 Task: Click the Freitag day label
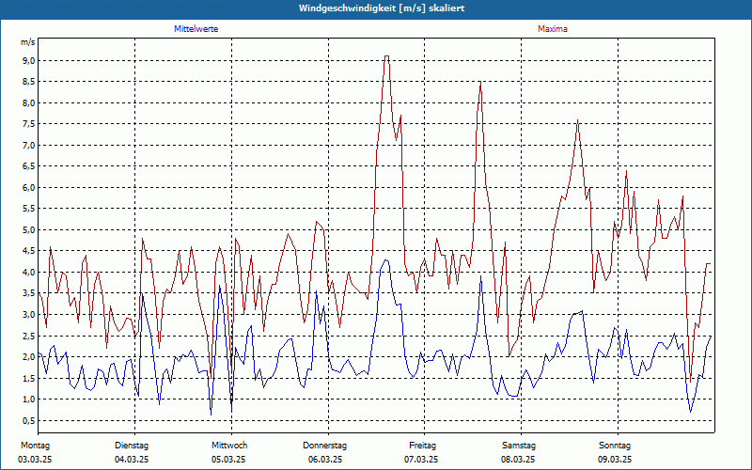point(422,446)
